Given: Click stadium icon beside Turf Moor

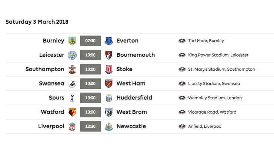Looking at the screenshot, I should pyautogui.click(x=182, y=41).
